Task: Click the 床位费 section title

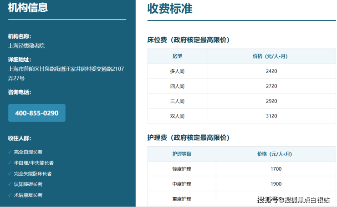Action: click(188, 40)
